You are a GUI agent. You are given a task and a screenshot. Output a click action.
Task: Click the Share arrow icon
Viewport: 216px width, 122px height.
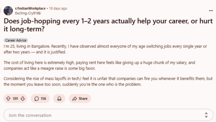(x=75, y=99)
